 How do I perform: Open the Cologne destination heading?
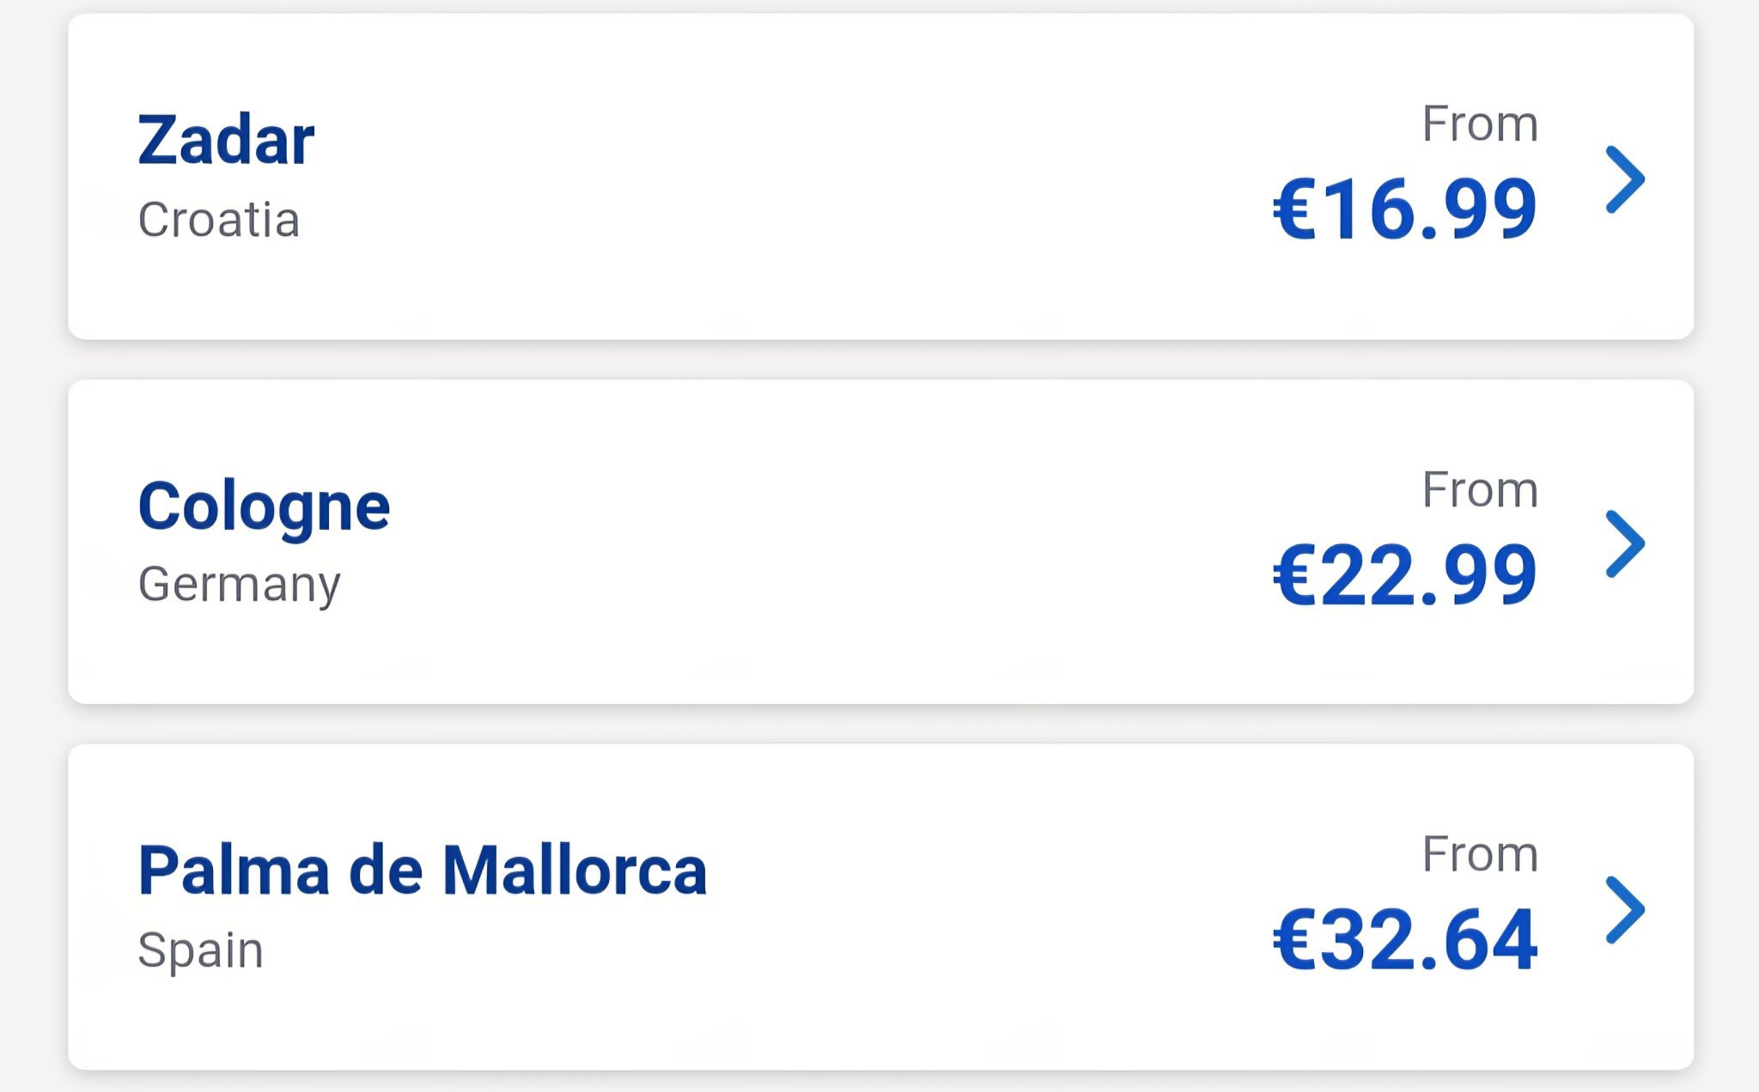[x=264, y=507]
